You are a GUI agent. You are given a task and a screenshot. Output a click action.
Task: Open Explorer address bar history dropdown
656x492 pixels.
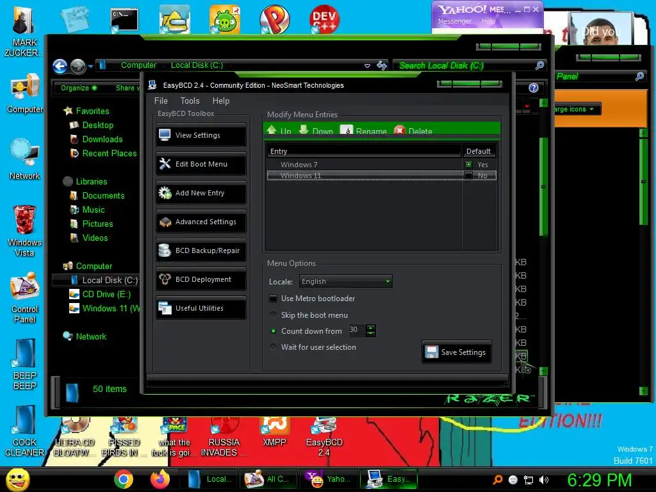pyautogui.click(x=367, y=66)
